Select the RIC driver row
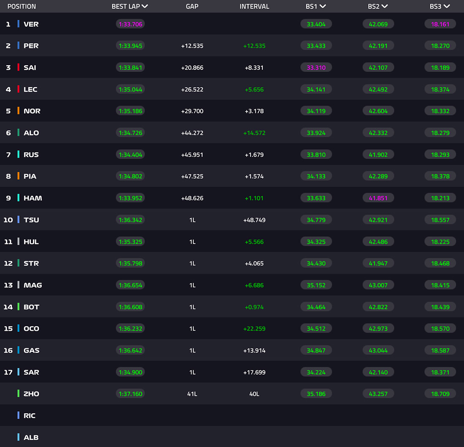Image resolution: width=464 pixels, height=447 pixels. point(232,415)
